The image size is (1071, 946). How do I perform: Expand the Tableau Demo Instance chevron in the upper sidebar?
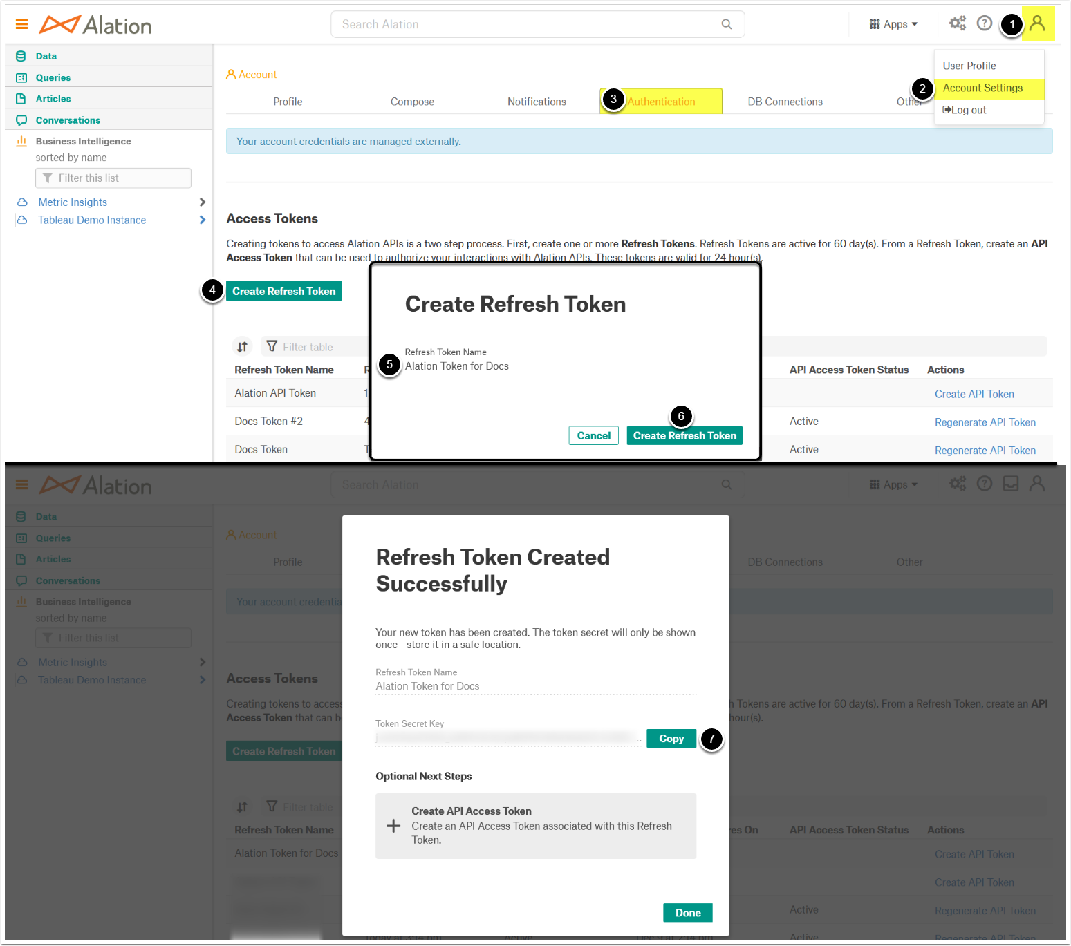point(203,220)
